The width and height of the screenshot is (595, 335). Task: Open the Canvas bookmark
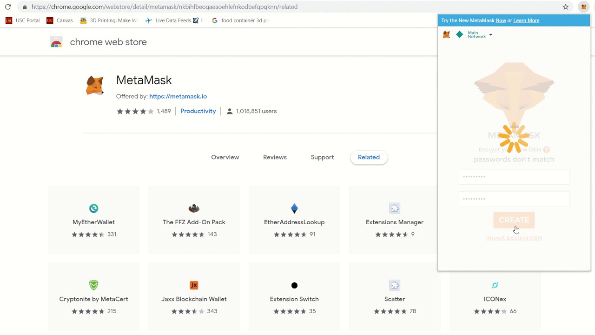pos(60,20)
